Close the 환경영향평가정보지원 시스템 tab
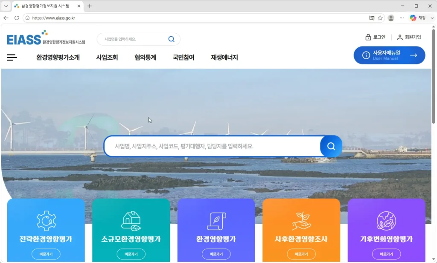Viewport: 437px width, 263px height. click(x=79, y=6)
